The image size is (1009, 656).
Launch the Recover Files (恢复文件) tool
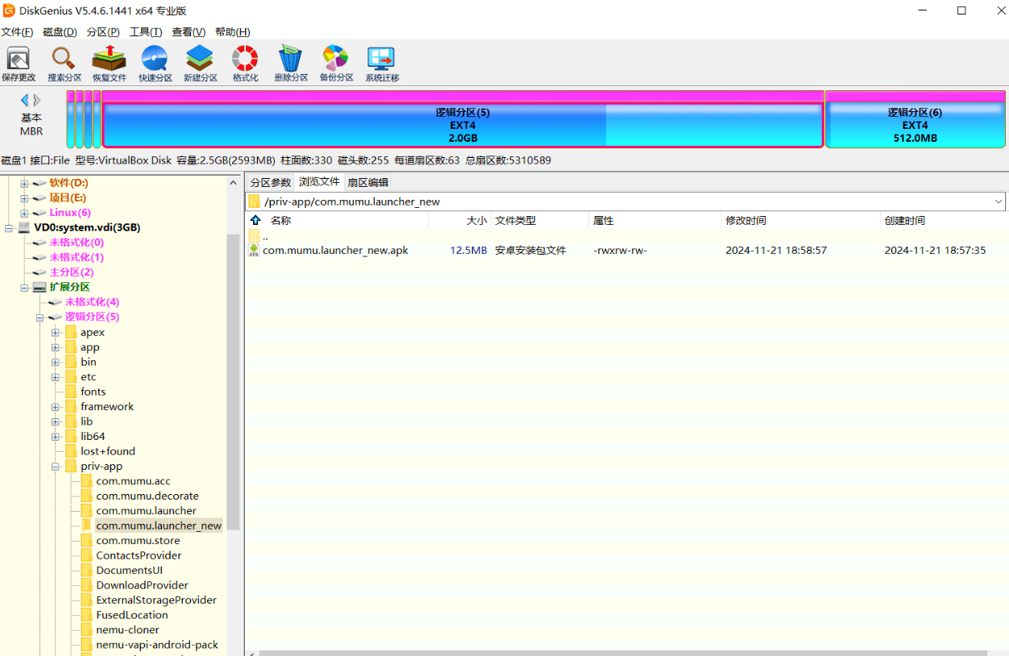(110, 64)
